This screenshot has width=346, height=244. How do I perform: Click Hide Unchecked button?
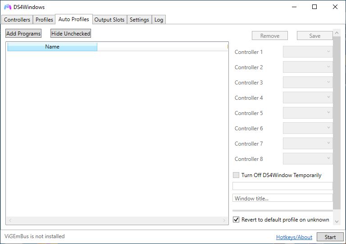tap(71, 33)
